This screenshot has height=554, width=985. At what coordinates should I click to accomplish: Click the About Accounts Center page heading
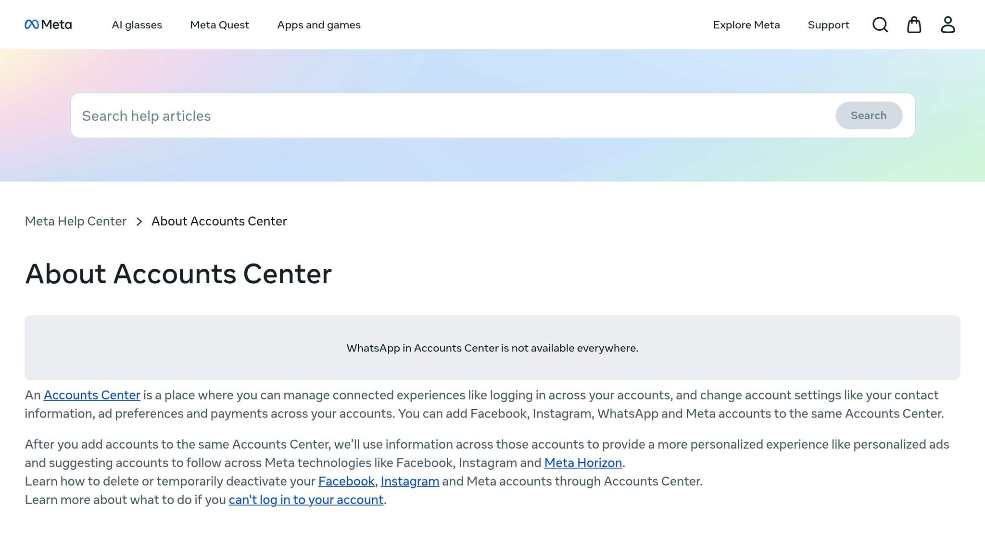[178, 274]
